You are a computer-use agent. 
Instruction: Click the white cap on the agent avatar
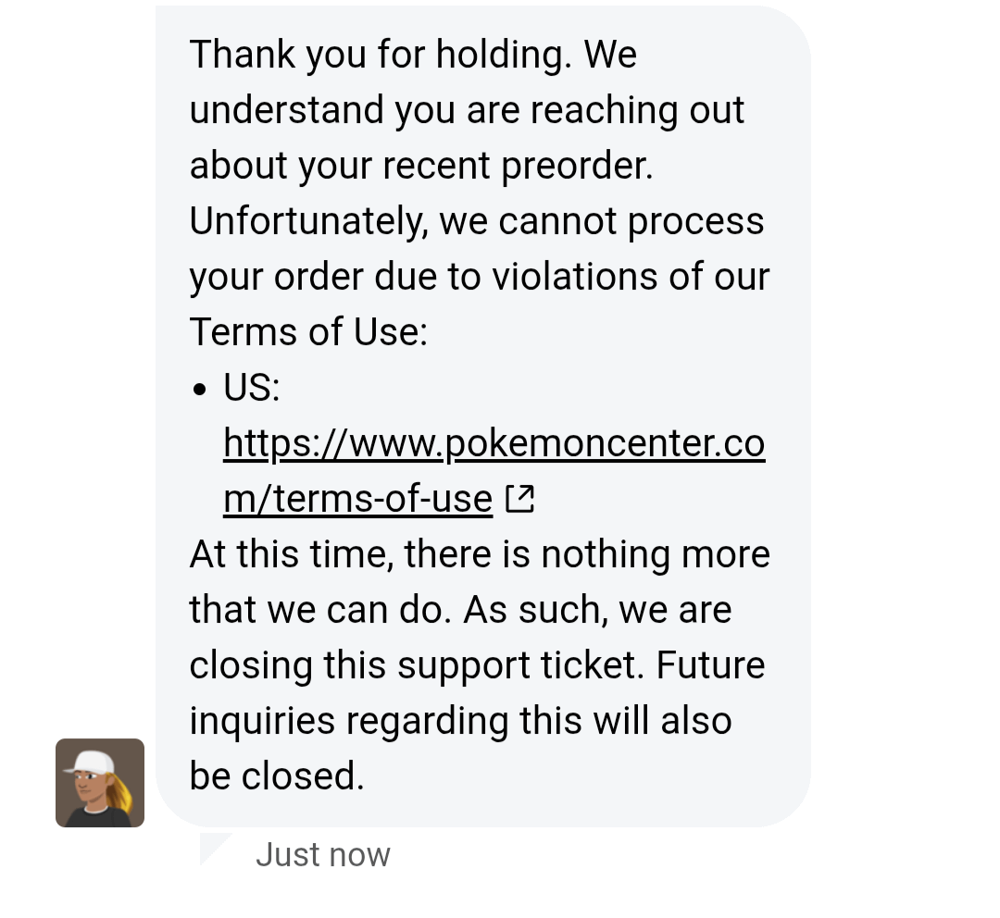(91, 763)
